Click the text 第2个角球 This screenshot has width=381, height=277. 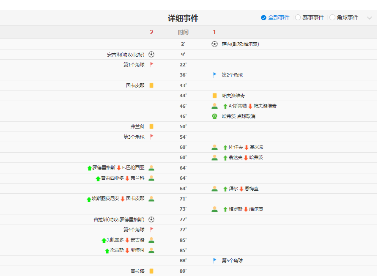click(232, 75)
